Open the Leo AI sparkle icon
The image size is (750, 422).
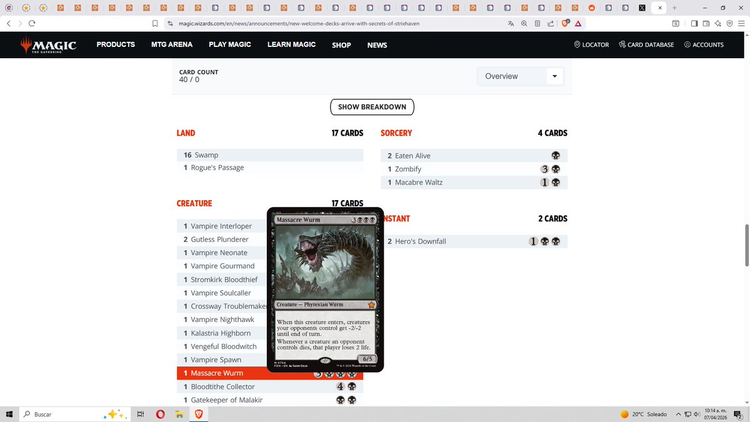tap(717, 23)
